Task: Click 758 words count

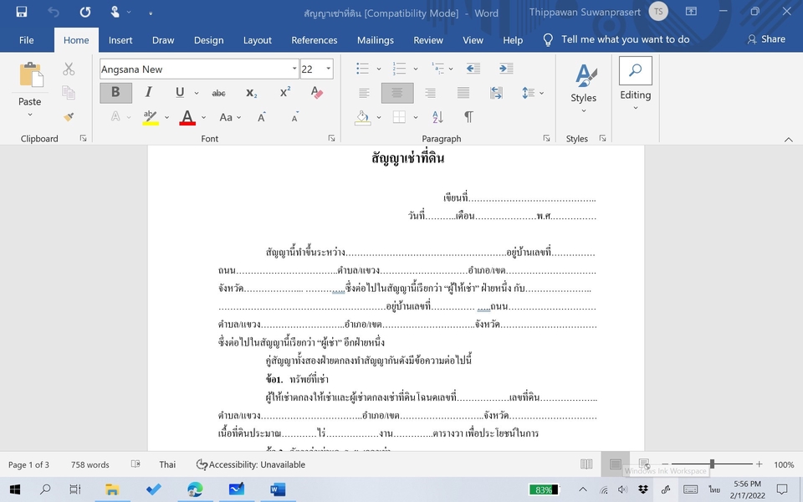Action: point(90,464)
